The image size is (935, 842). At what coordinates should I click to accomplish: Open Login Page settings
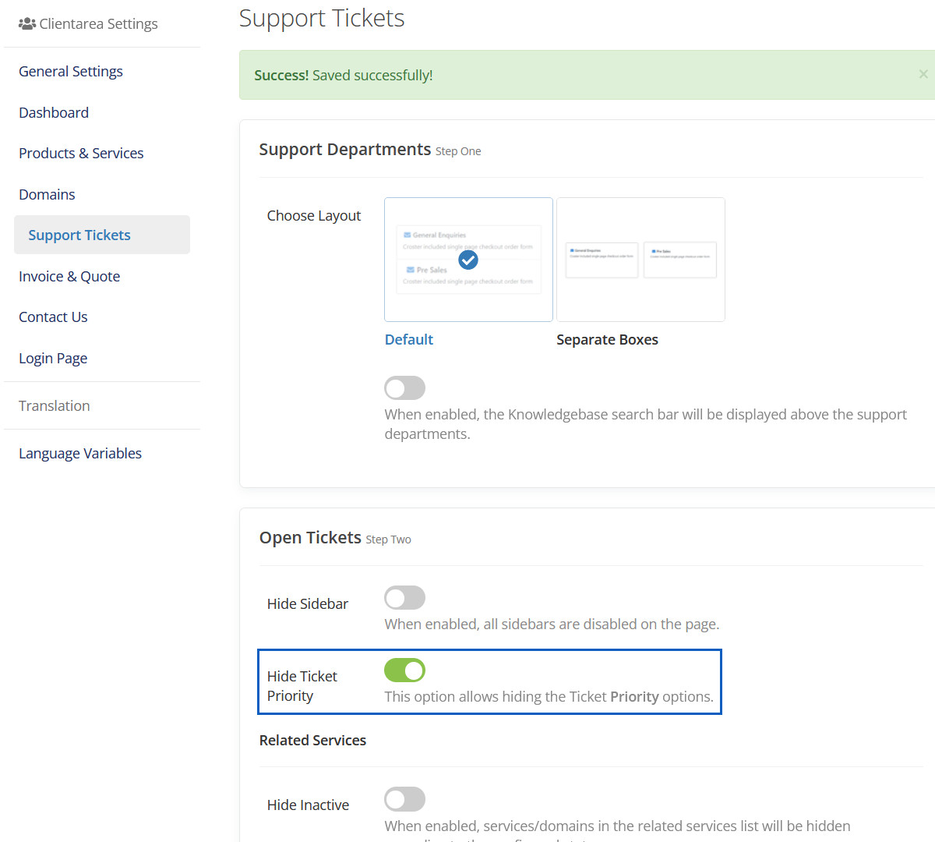(x=53, y=358)
